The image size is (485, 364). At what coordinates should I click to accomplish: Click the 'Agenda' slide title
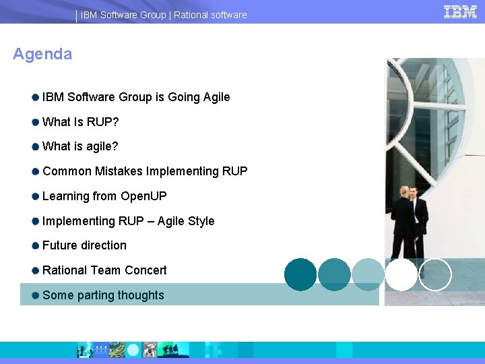click(42, 54)
